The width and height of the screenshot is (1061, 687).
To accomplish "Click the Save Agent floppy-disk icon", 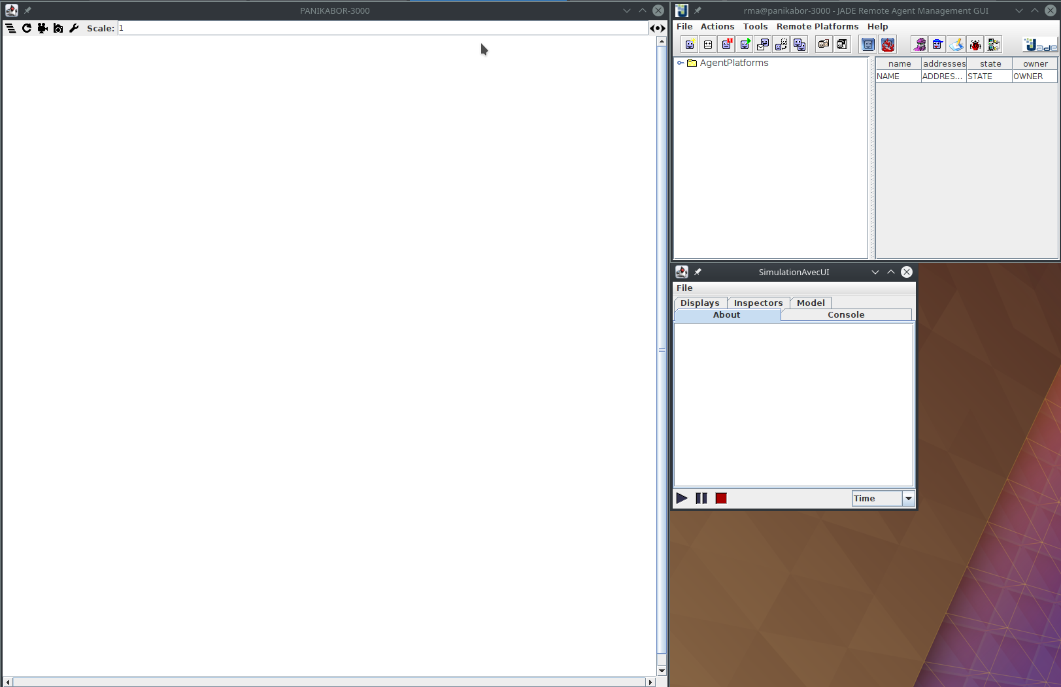I will point(842,44).
